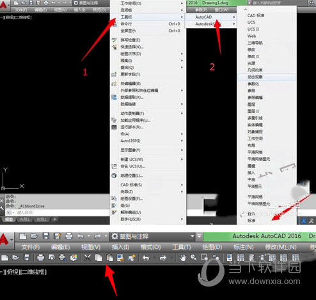
Task: Click Redo arrow in lower quick access toolbar
Action: (97, 236)
